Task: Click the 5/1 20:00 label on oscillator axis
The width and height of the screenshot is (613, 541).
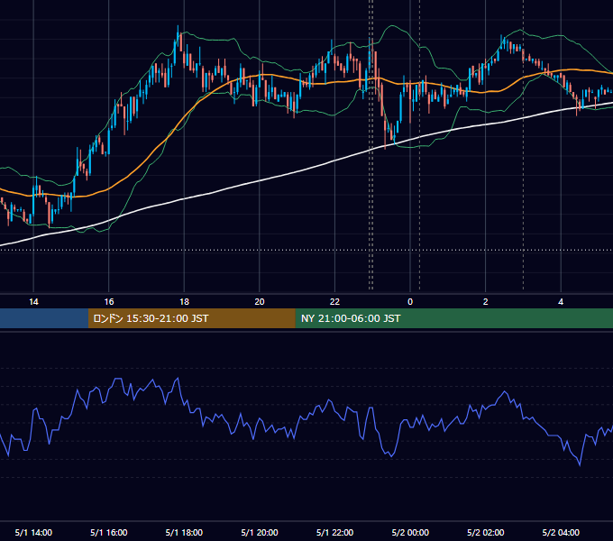Action: [260, 532]
